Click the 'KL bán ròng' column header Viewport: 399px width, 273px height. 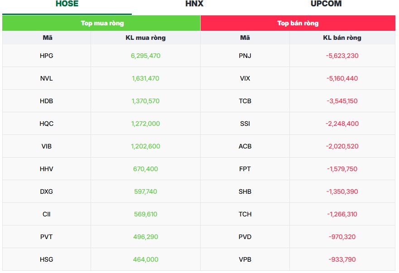342,38
